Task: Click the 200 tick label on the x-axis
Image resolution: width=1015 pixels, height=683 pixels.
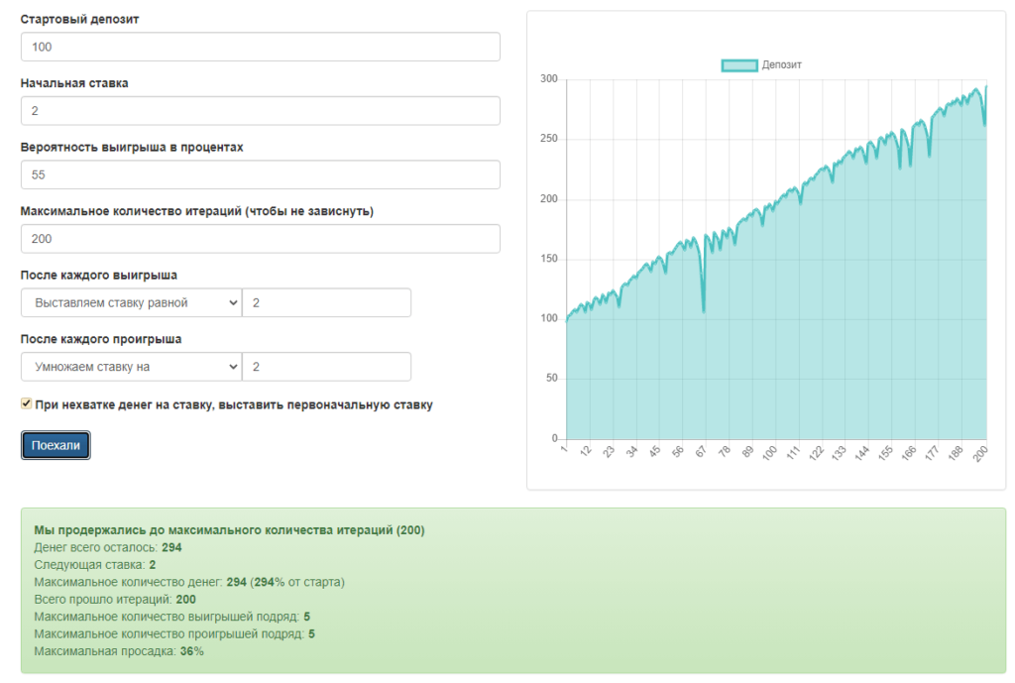Action: (x=982, y=453)
